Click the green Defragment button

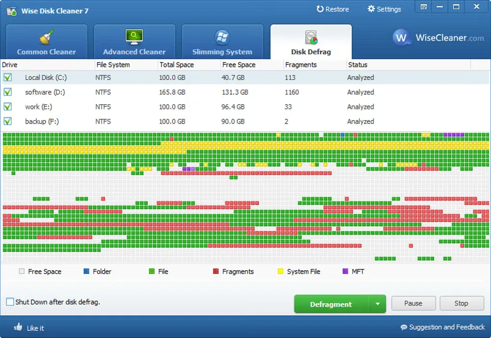point(332,304)
